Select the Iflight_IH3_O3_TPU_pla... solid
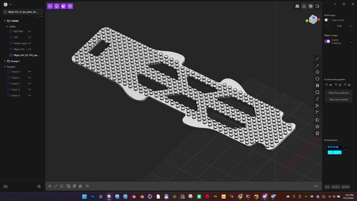 point(25,55)
